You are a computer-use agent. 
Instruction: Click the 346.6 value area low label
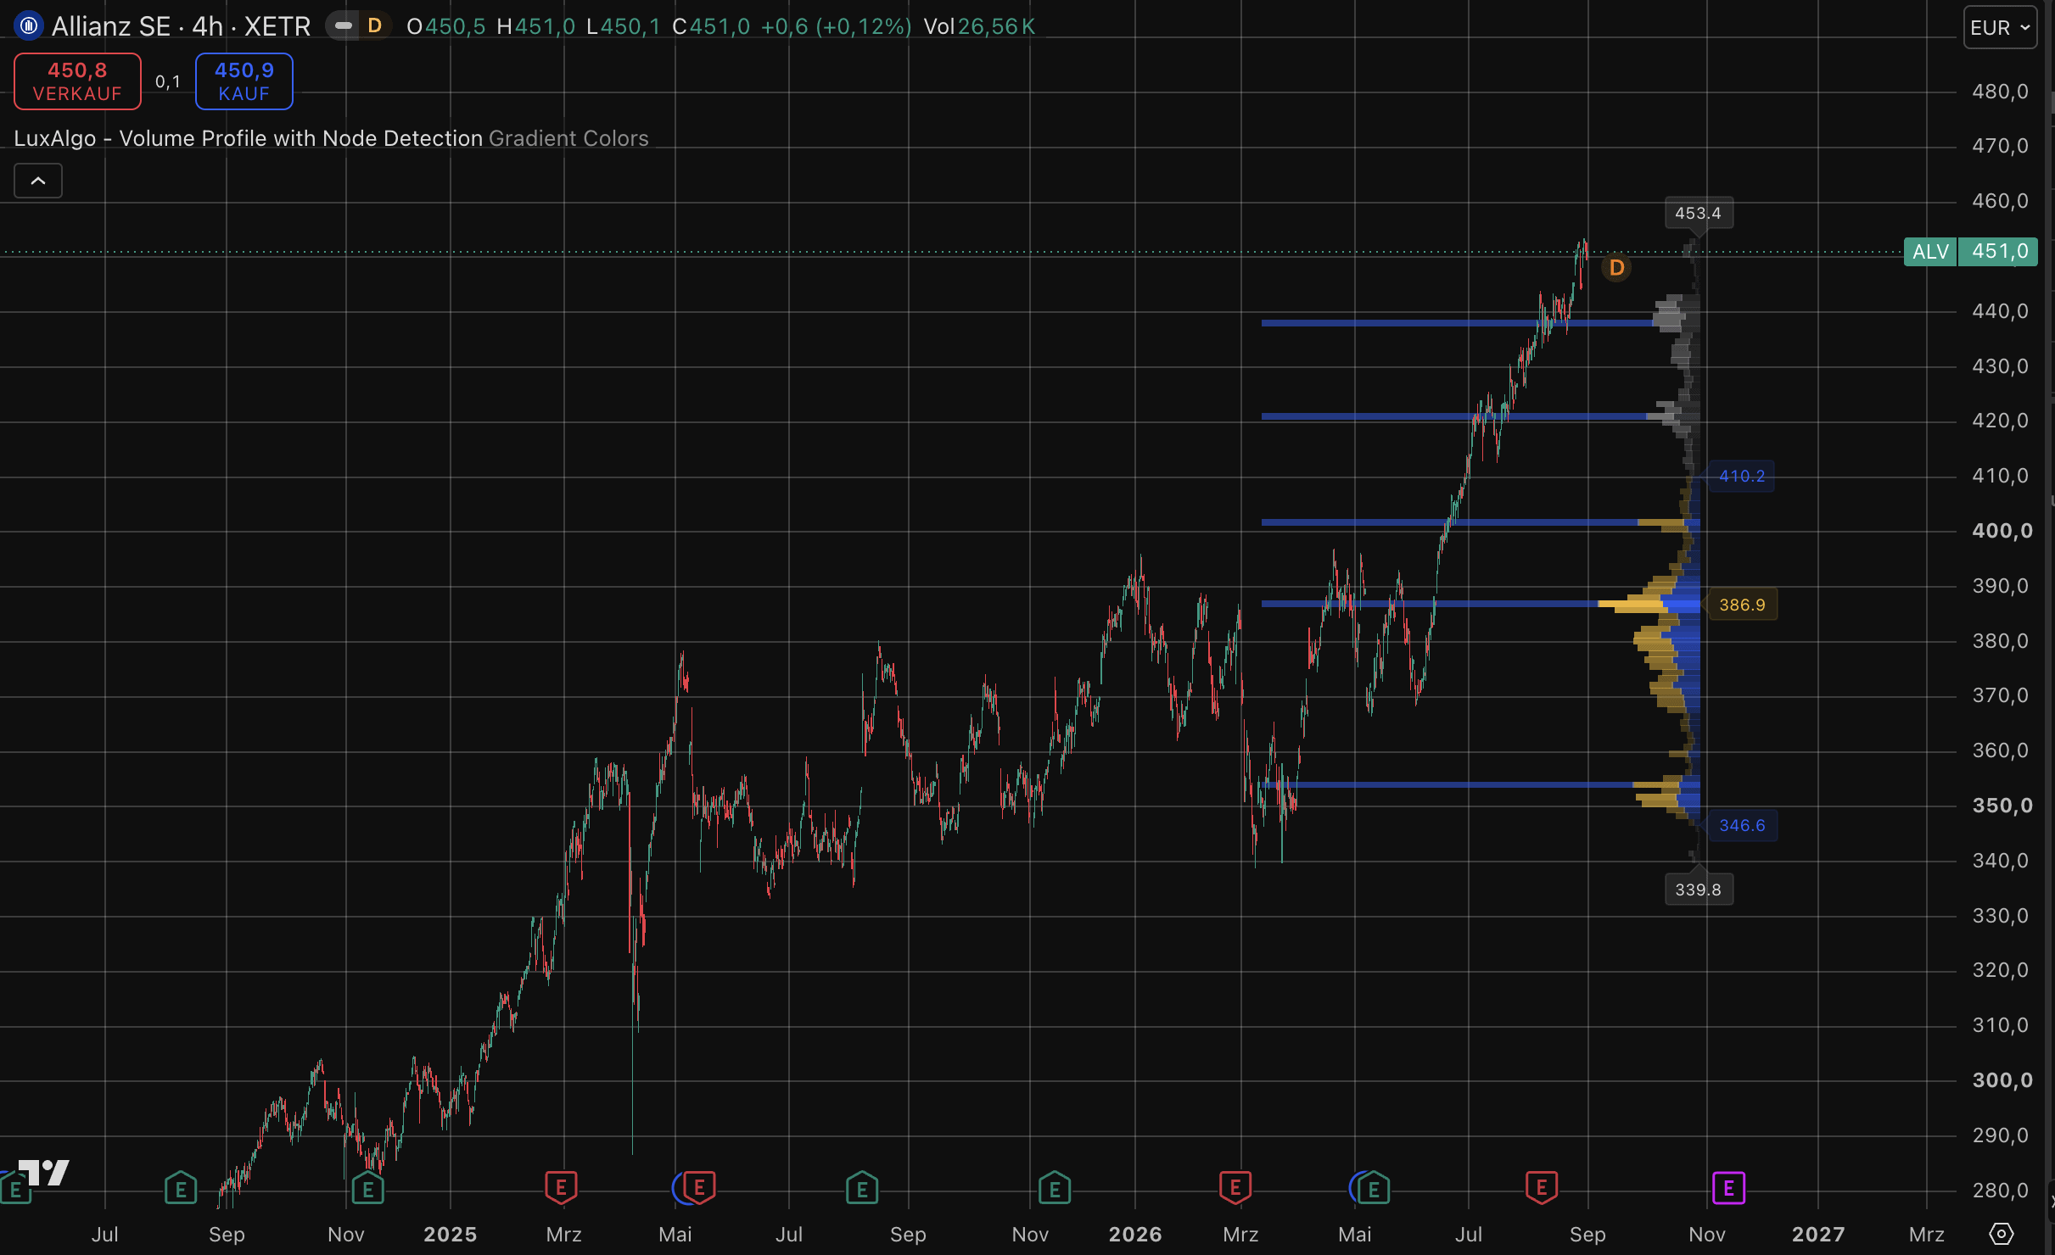click(1742, 826)
